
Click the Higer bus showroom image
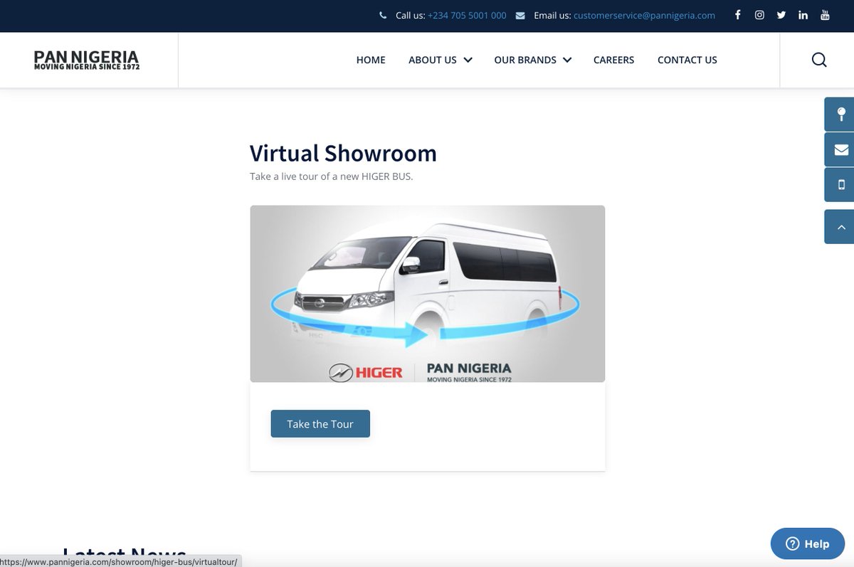(x=428, y=294)
